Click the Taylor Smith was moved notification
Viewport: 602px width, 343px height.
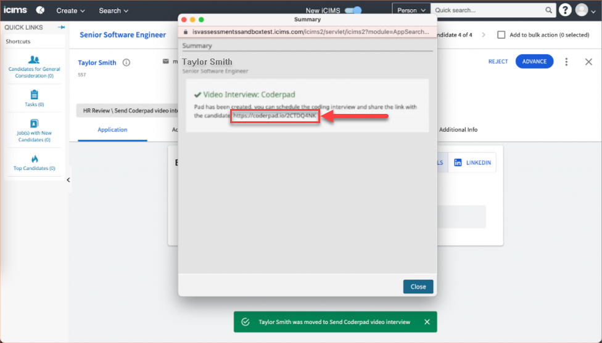tap(334, 322)
